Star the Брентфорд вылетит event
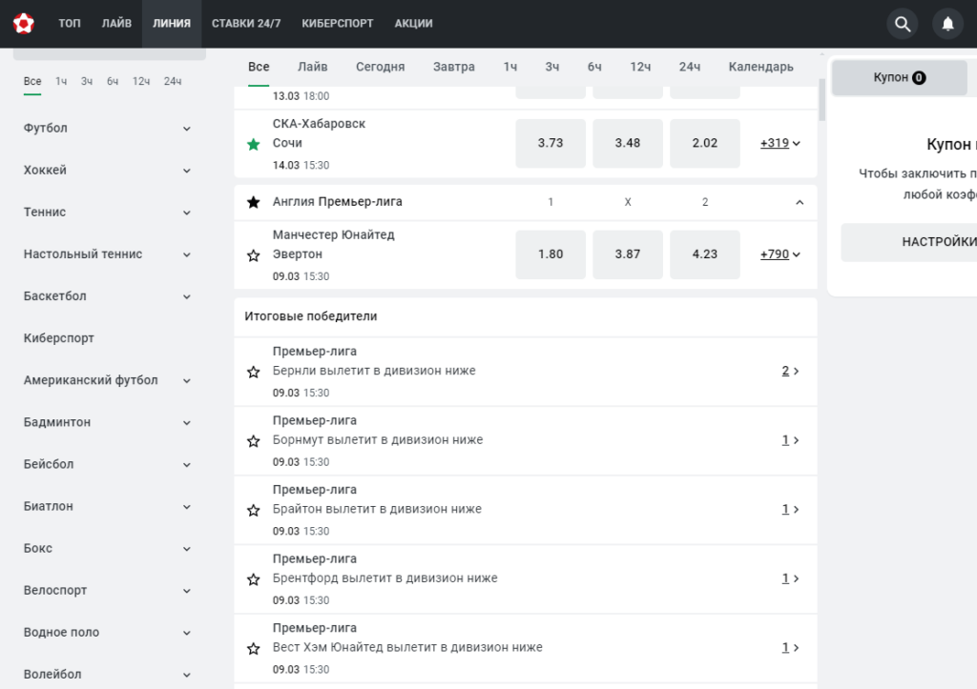The height and width of the screenshot is (689, 977). [x=253, y=578]
